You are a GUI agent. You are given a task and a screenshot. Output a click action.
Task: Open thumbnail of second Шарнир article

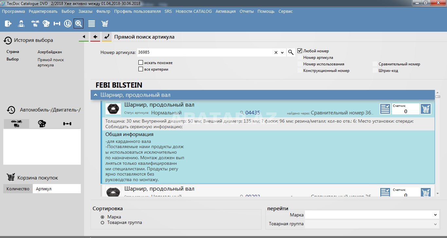click(x=113, y=191)
